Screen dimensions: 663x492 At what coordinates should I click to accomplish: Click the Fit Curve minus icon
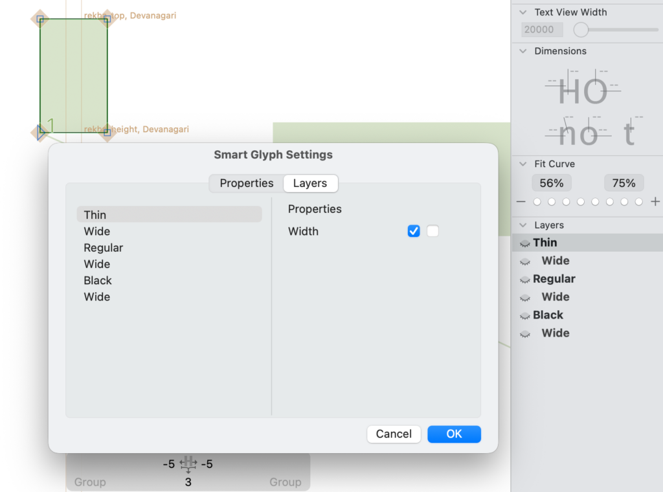pos(521,201)
